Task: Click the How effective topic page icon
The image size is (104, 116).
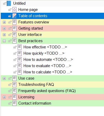Action: click(20, 47)
